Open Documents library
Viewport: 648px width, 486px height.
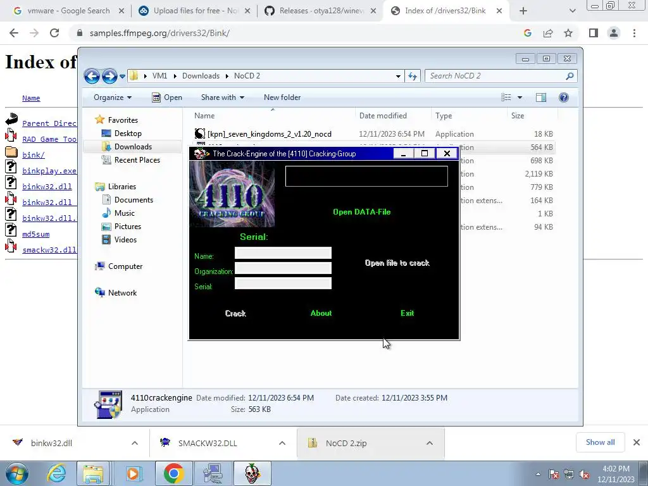[x=134, y=200]
